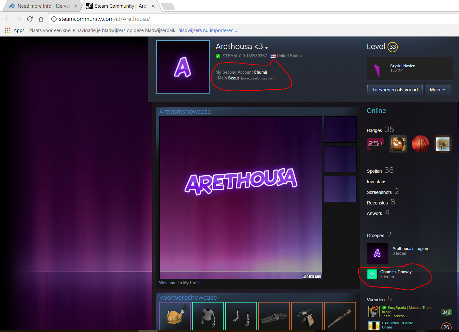Click the address bar URL field

click(224, 19)
